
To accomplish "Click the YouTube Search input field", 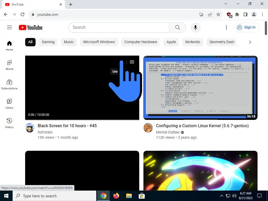I will click(119, 27).
